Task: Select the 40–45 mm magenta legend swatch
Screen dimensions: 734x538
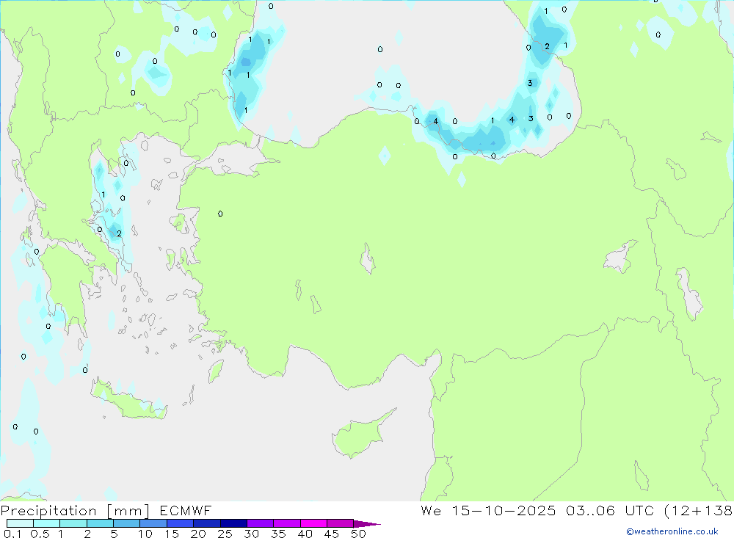Action: click(313, 523)
